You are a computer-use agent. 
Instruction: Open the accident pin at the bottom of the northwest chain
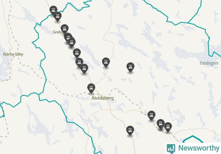pos(84,68)
